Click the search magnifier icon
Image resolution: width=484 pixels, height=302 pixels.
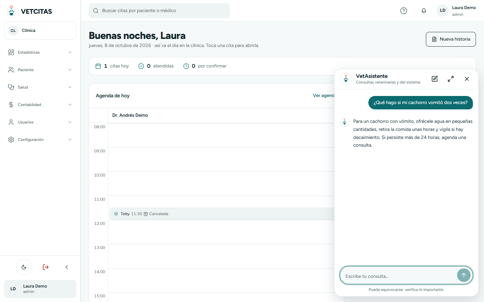(x=96, y=11)
